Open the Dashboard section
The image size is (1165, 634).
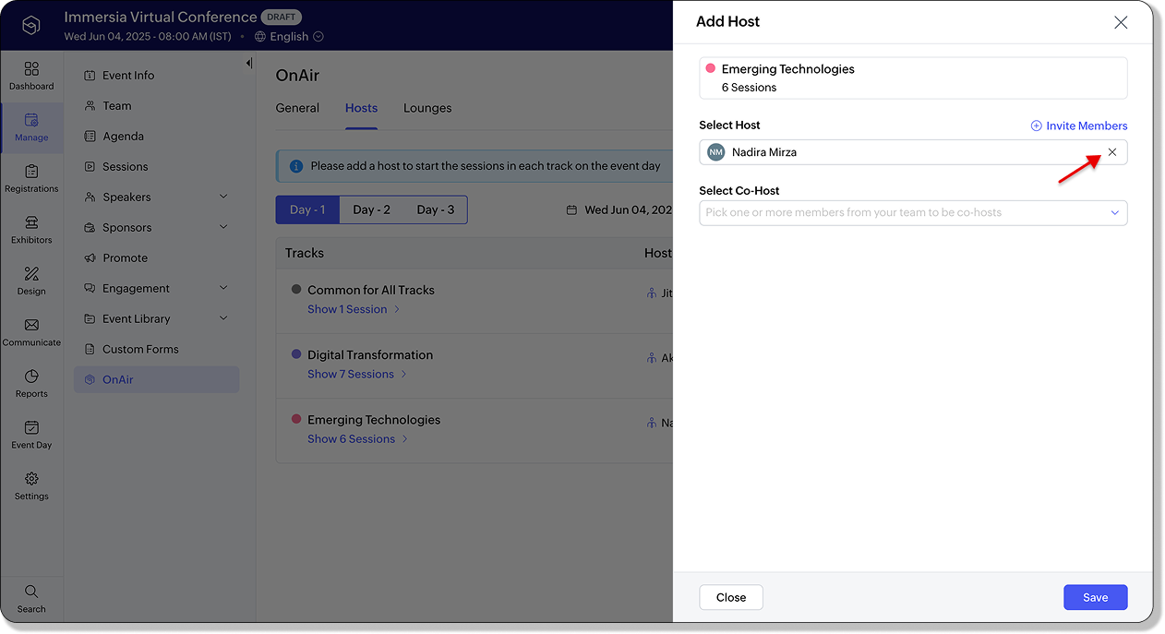31,76
